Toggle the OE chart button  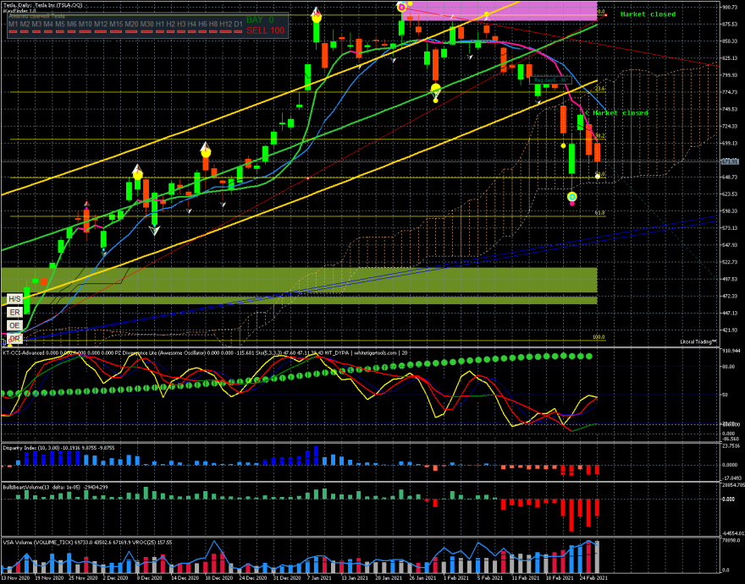(14, 325)
